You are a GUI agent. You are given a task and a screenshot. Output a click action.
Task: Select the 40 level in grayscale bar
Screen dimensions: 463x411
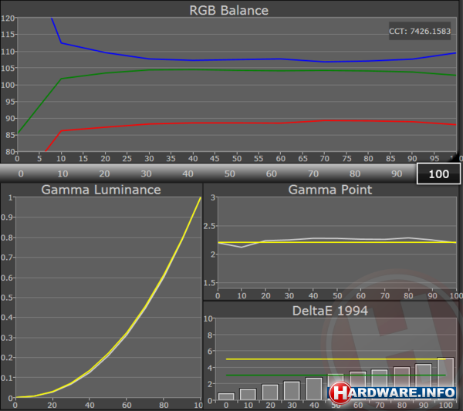(188, 173)
